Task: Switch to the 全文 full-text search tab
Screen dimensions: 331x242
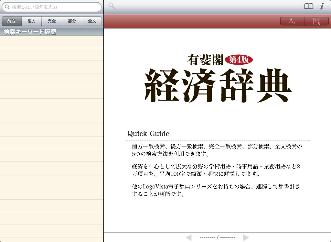Action: 92,21
